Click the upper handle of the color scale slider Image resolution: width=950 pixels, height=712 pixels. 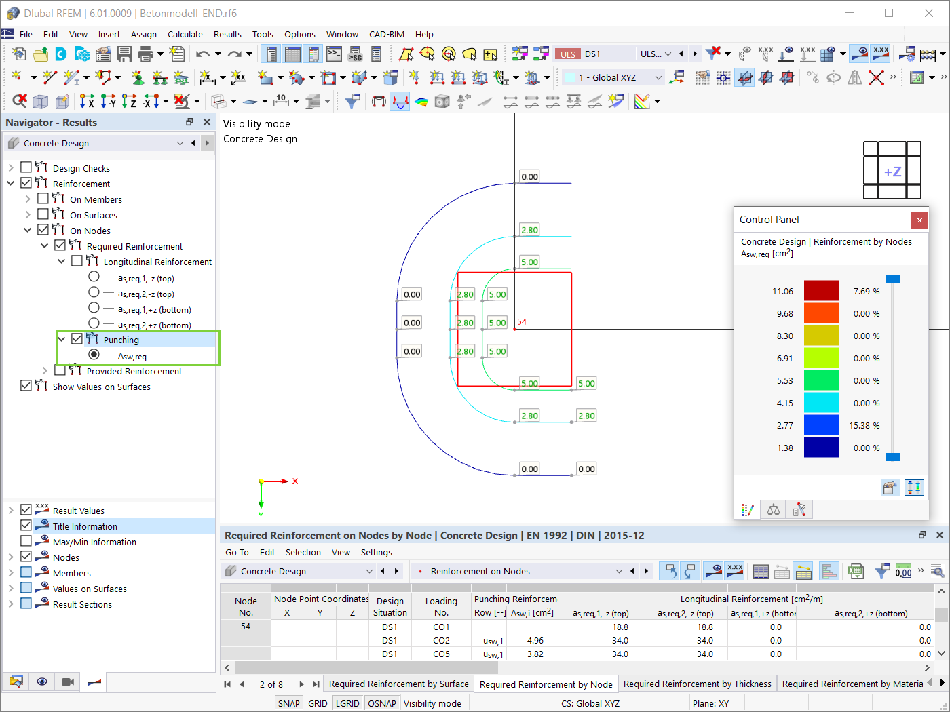893,279
